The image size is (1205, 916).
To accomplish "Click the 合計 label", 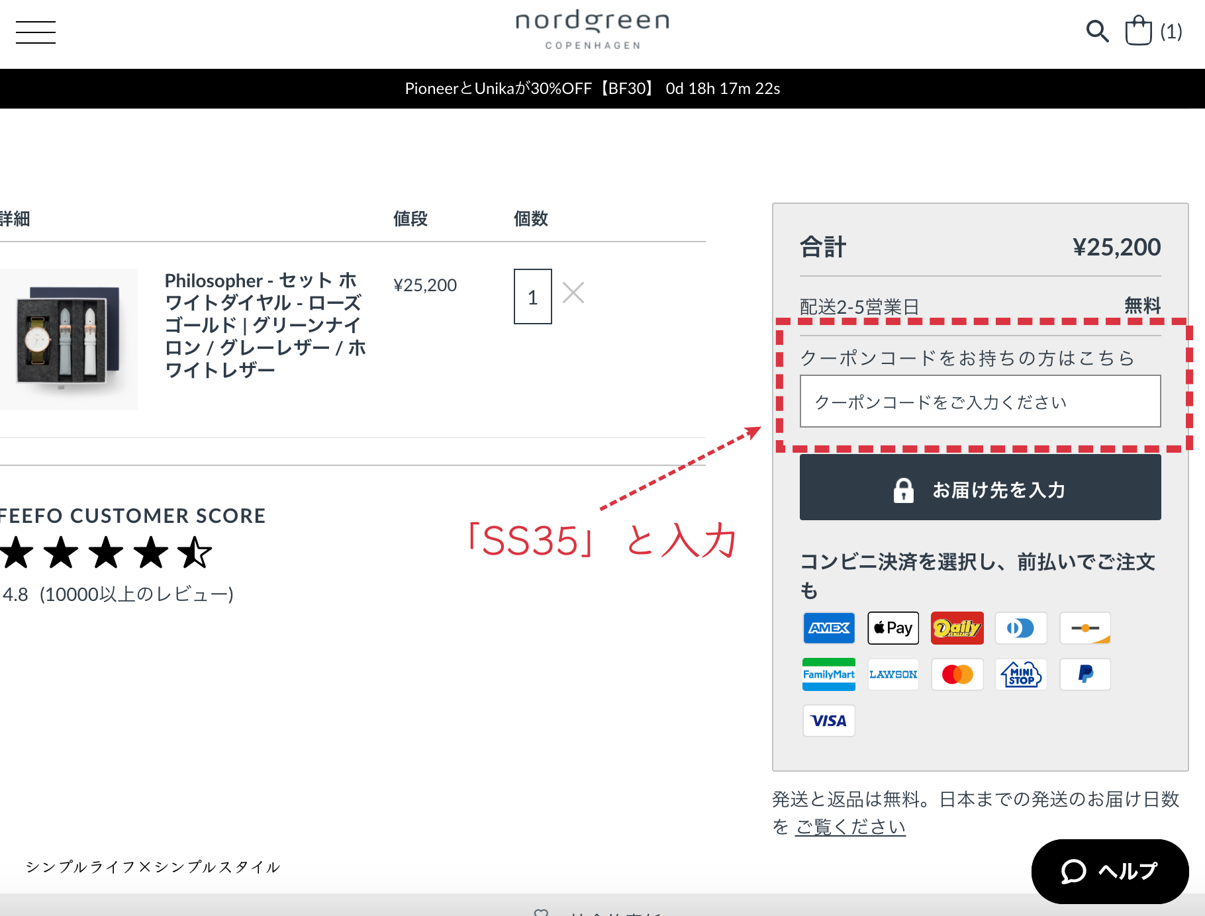I will (x=823, y=247).
